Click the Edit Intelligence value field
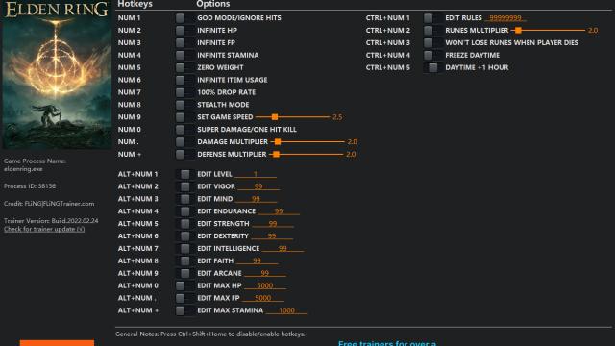 point(283,248)
